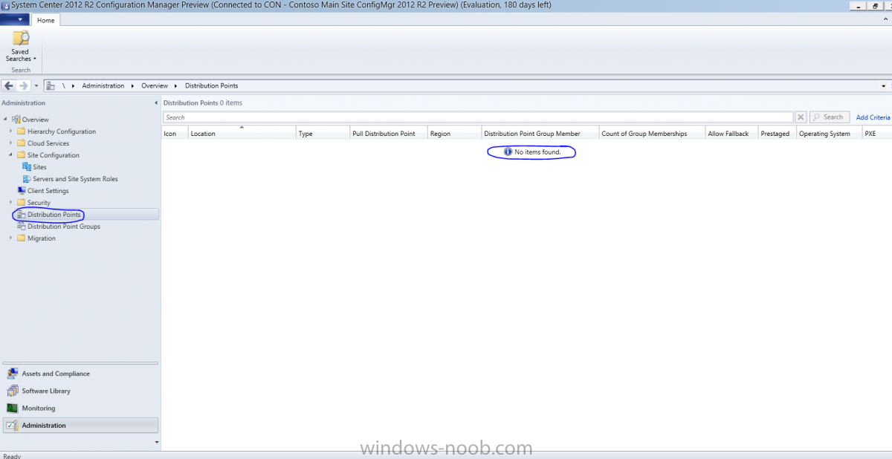
Task: Click the Site Configuration folder icon
Action: click(x=21, y=155)
